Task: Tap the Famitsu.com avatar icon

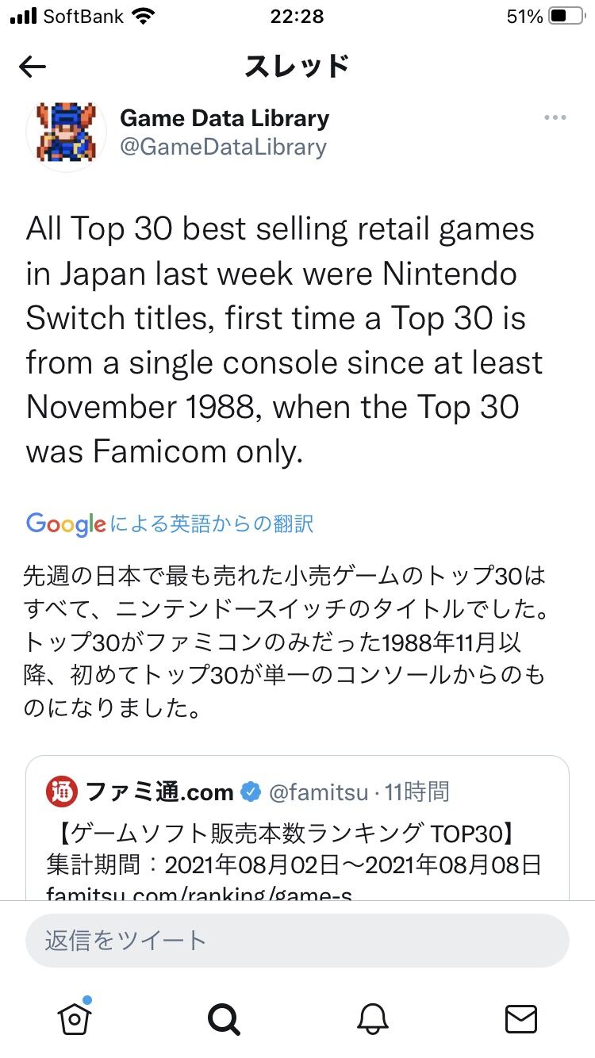Action: click(x=62, y=792)
